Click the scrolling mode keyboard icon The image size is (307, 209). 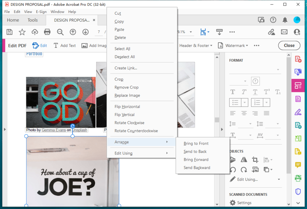click(219, 32)
